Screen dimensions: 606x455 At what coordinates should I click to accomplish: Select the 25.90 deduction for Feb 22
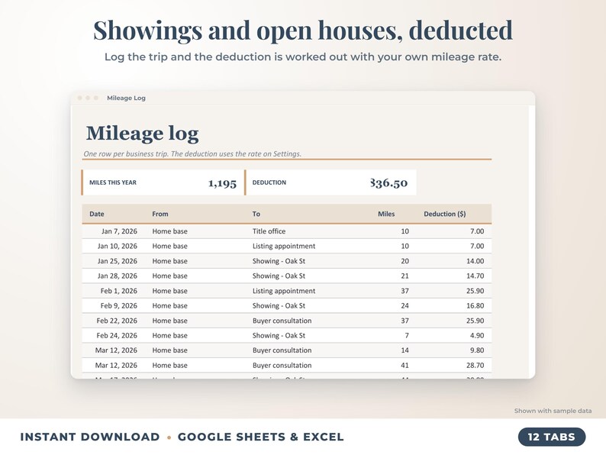[x=475, y=321]
